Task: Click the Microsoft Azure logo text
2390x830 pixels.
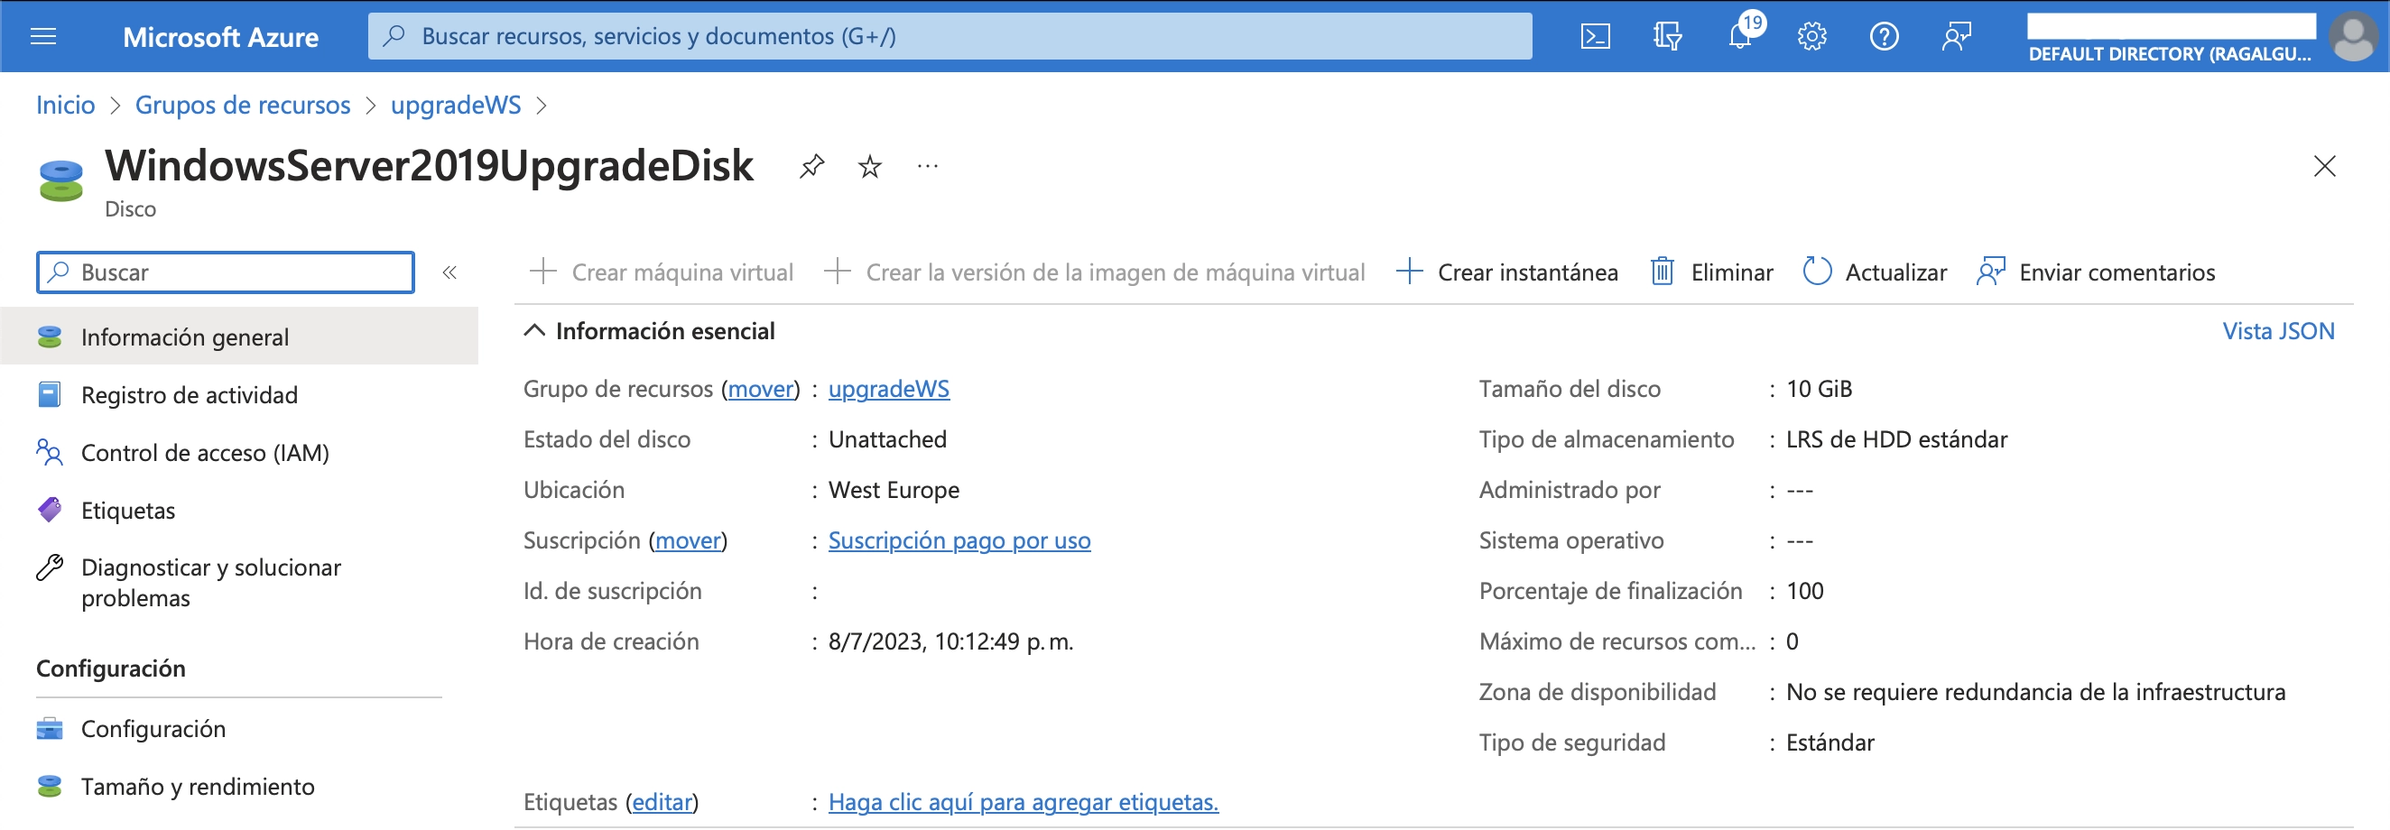Action: coord(221,37)
